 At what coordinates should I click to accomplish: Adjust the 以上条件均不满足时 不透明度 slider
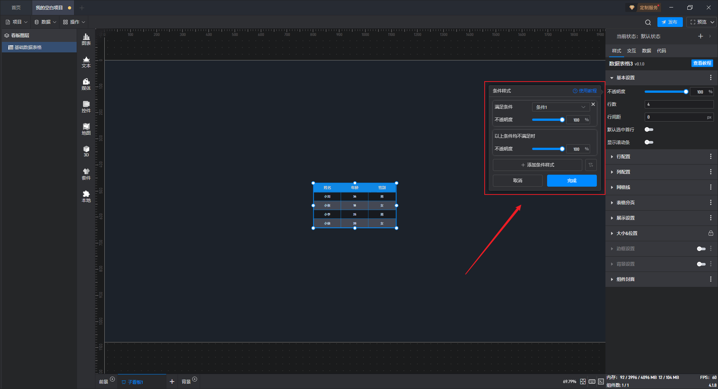pyautogui.click(x=548, y=149)
